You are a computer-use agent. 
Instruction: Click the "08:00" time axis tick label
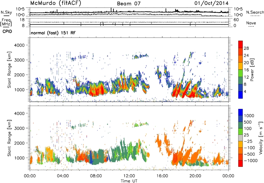[96, 176]
